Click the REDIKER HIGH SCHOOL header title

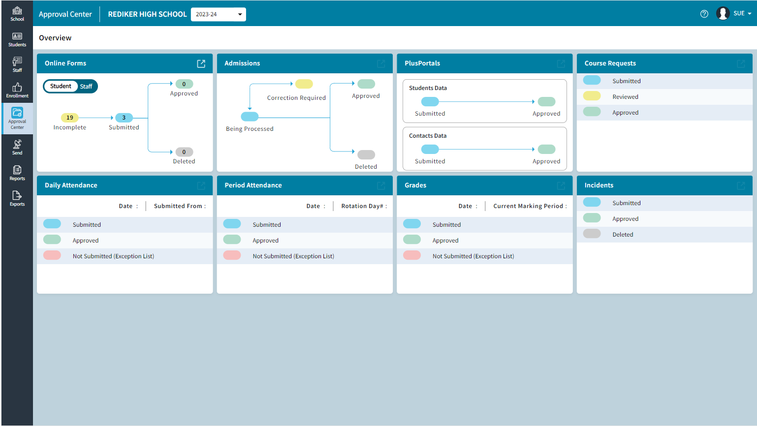[147, 14]
